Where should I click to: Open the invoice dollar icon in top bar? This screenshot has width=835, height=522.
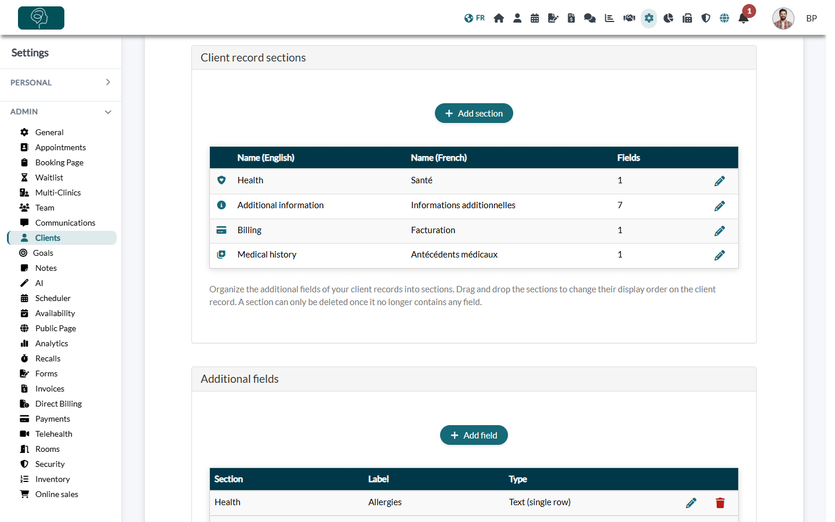pos(571,18)
